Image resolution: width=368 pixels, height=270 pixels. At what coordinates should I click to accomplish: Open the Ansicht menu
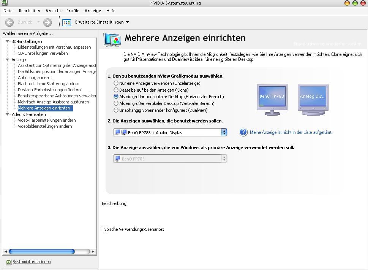[53, 11]
